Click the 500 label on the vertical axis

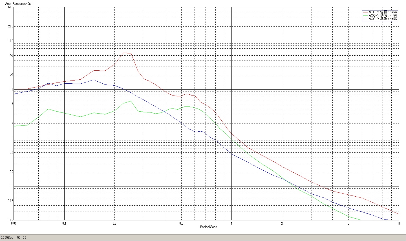(x=11, y=7)
